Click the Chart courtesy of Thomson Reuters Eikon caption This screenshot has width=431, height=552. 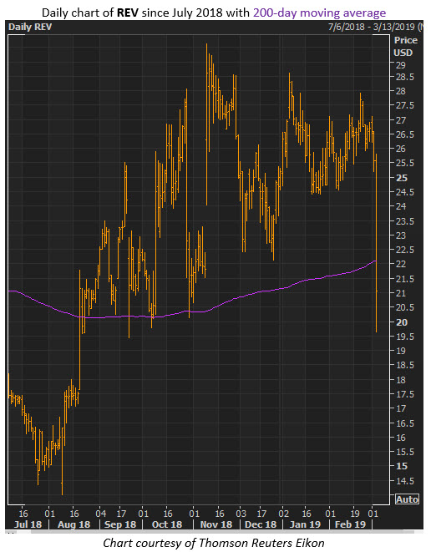[x=214, y=543]
